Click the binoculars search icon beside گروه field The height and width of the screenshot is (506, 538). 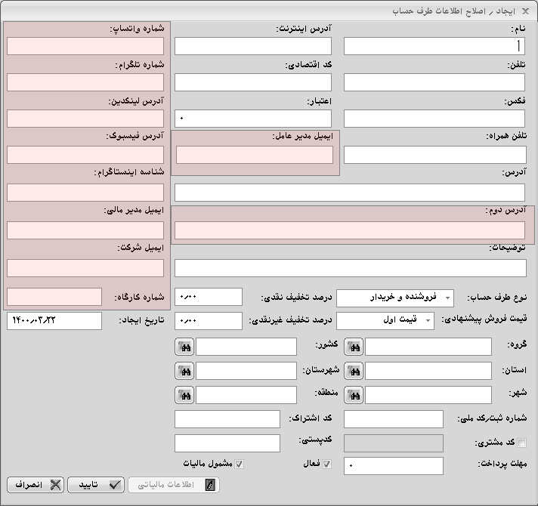tap(354, 347)
